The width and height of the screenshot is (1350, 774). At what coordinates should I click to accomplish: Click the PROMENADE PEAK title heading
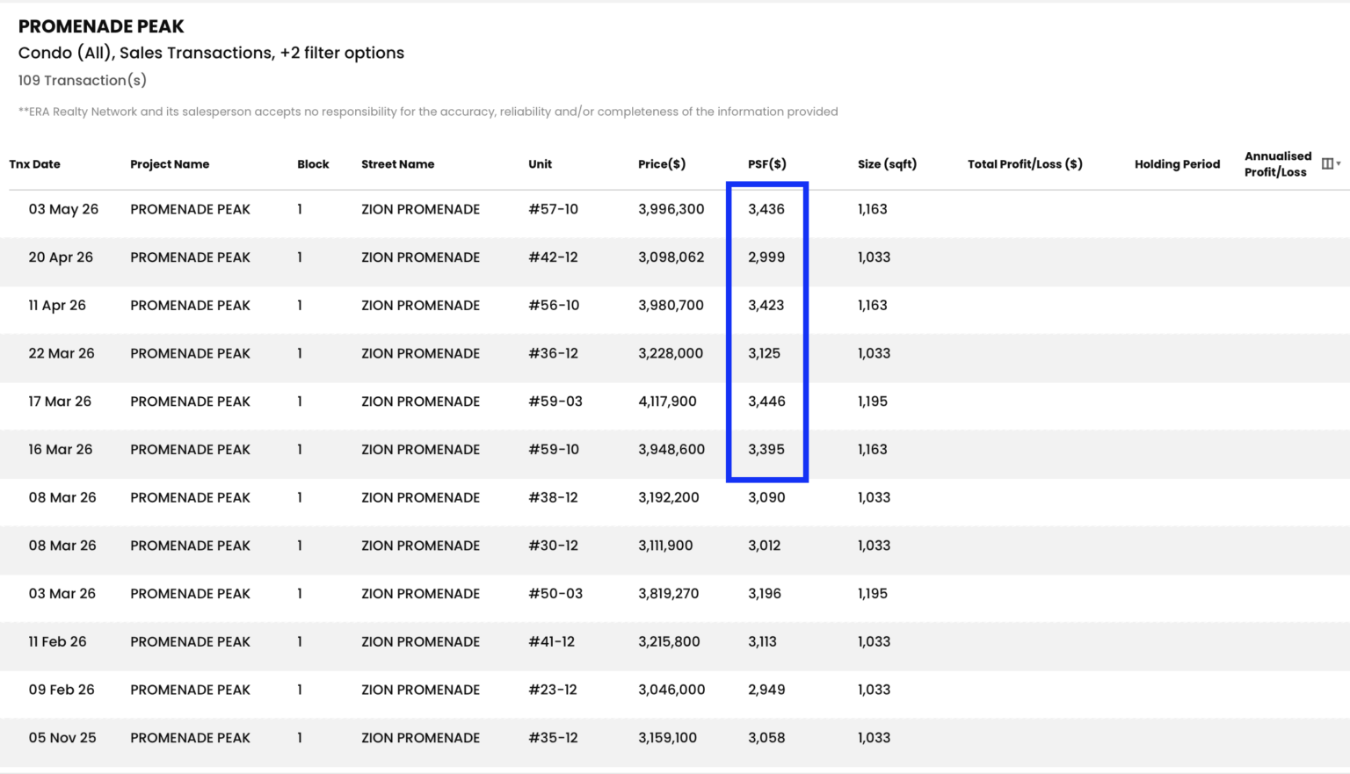pos(101,26)
